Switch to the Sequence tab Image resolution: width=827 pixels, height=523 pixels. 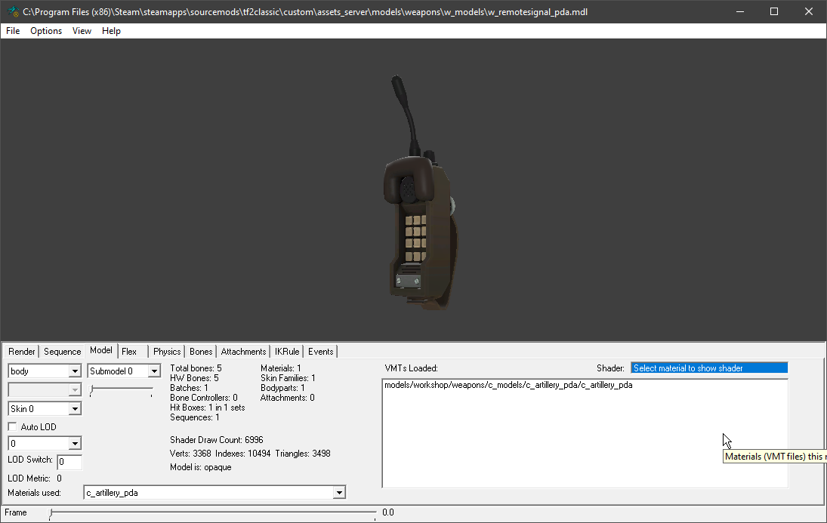click(x=62, y=352)
